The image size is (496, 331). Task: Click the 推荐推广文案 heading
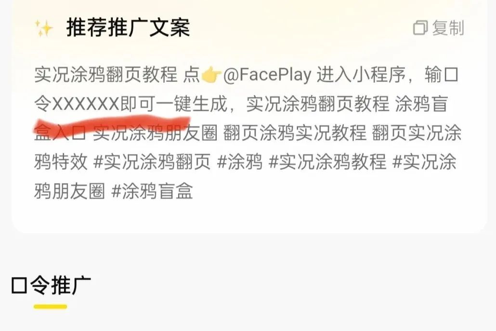coord(128,28)
